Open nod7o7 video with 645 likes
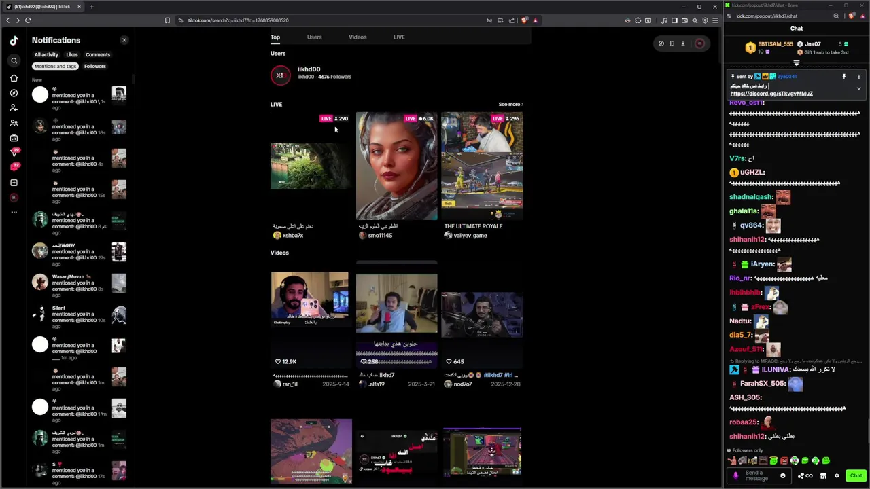The image size is (870, 489). (x=482, y=314)
